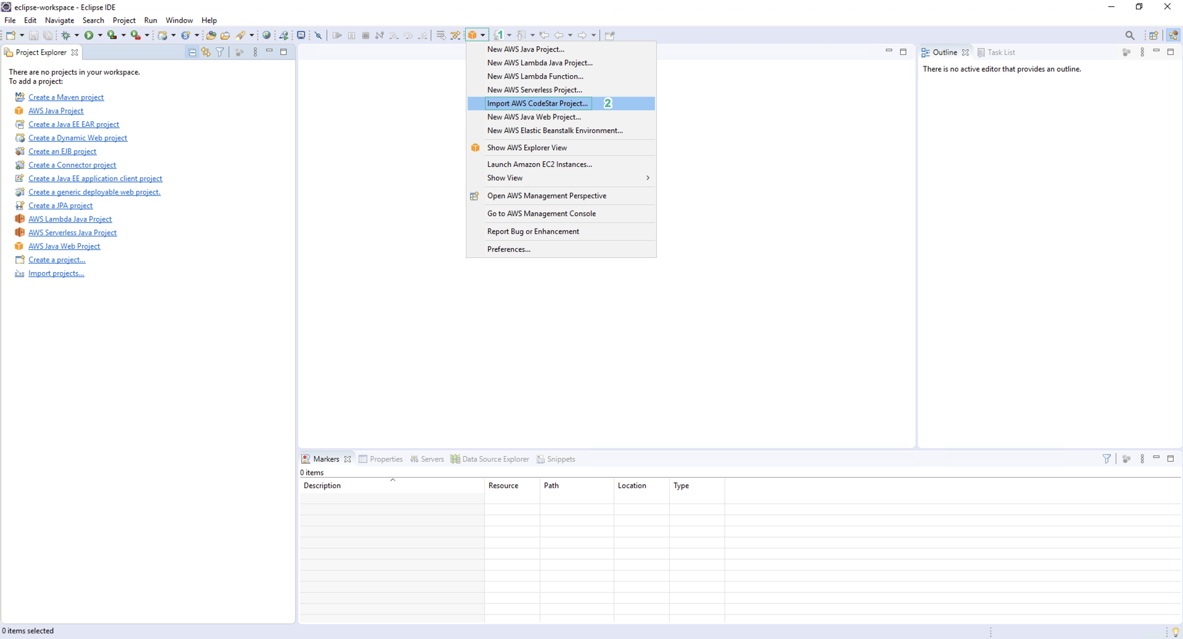The width and height of the screenshot is (1183, 639).
Task: Click the Last Edit Location arrow
Action: point(544,35)
